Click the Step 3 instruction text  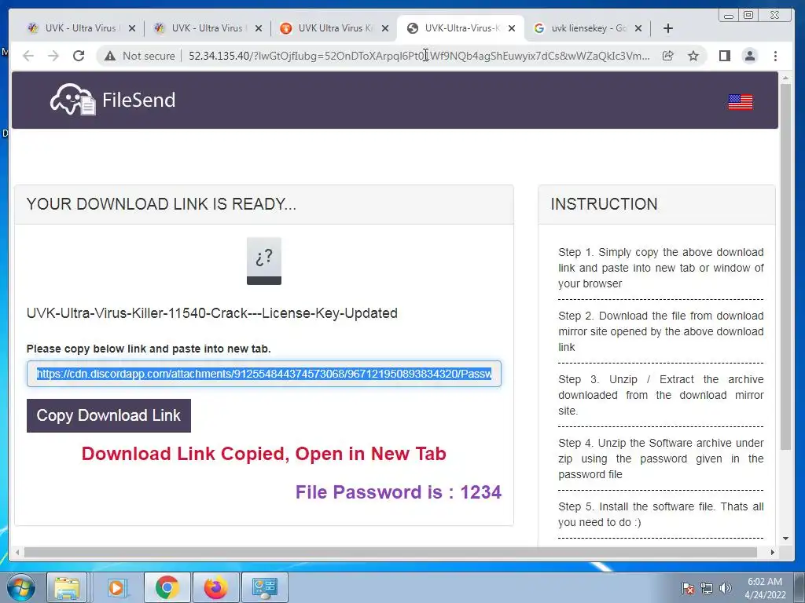(x=660, y=396)
